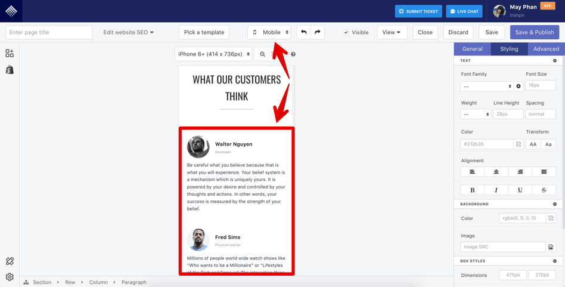Viewport: 565px width, 287px height.
Task: Click the Image SRC field
Action: click(x=503, y=247)
